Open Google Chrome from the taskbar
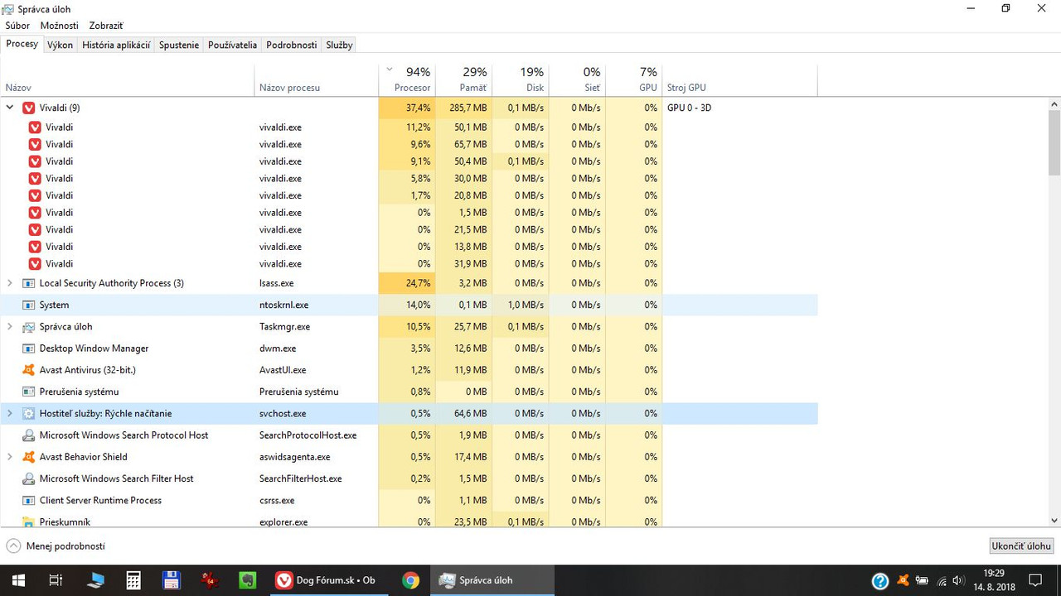The image size is (1061, 596). coord(410,580)
